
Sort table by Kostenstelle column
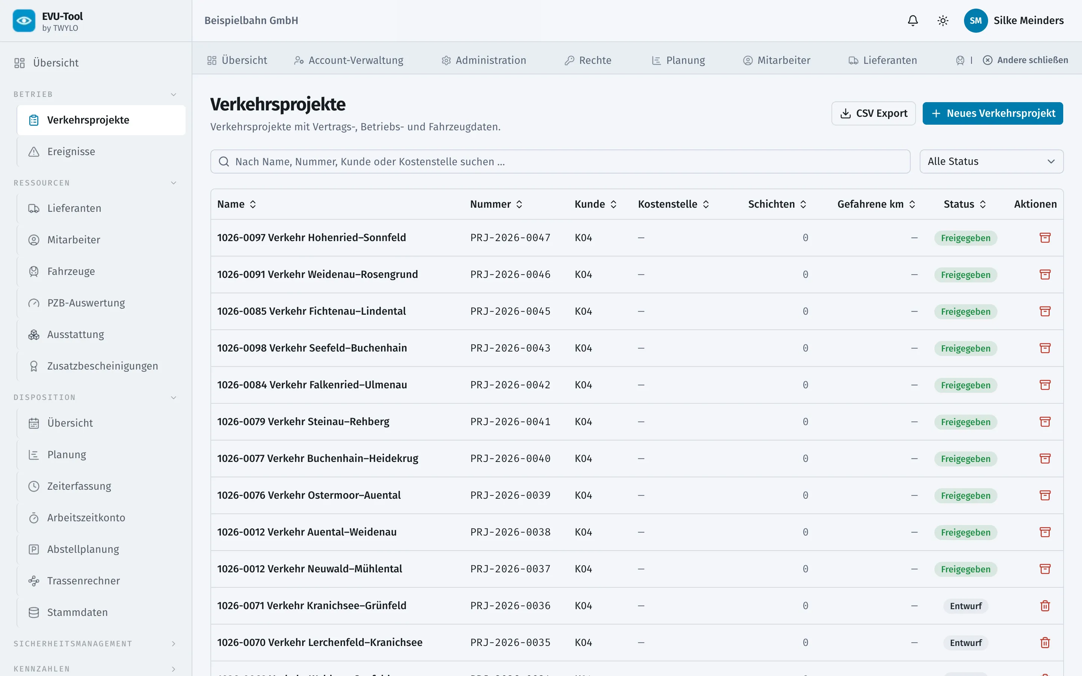point(673,204)
